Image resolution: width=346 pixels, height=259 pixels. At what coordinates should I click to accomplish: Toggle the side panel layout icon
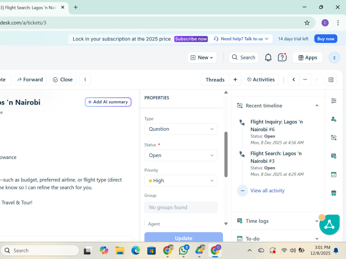coord(331,80)
